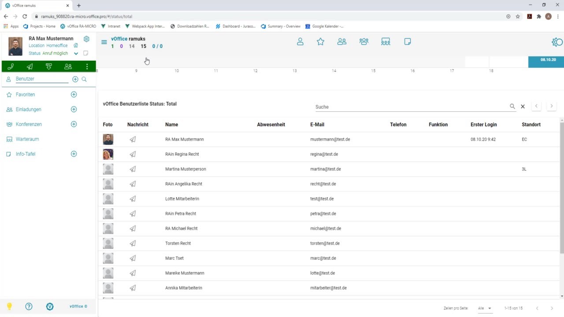Click the 08.10.20 date marker
Image resolution: width=564 pixels, height=317 pixels.
pos(546,62)
